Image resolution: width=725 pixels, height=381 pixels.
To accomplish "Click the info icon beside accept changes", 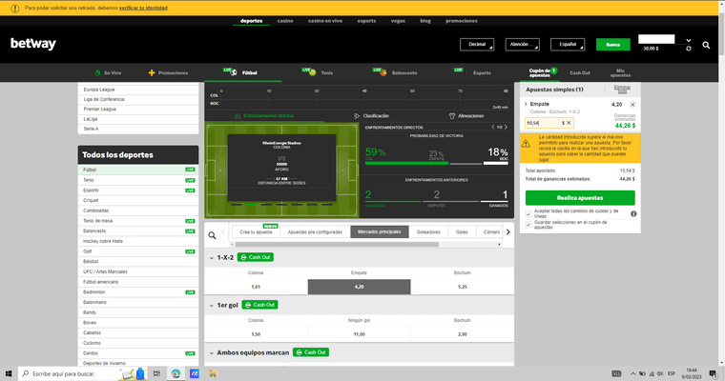I will tap(633, 213).
